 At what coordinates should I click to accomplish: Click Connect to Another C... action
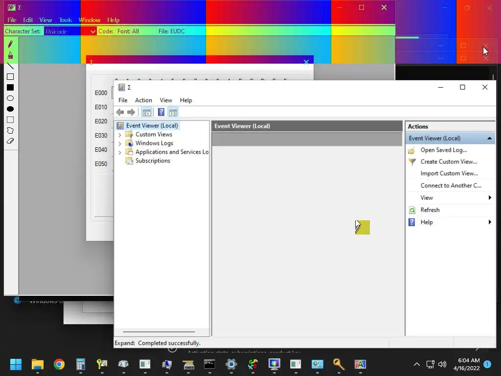pos(450,186)
